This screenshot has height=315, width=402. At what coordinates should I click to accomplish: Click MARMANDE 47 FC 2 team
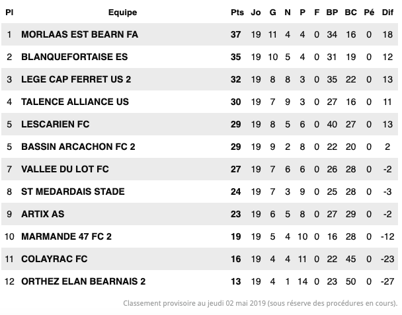66,236
